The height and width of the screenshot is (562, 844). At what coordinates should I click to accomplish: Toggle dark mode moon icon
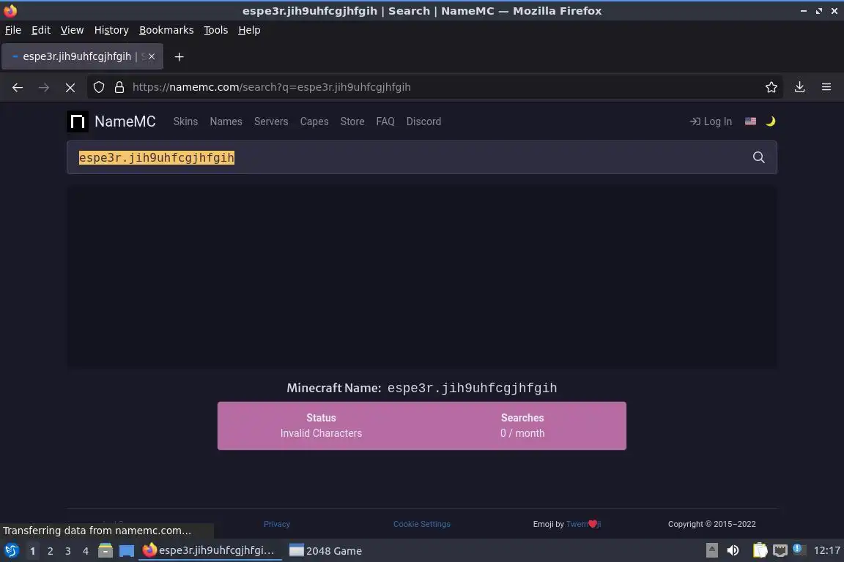coord(770,121)
